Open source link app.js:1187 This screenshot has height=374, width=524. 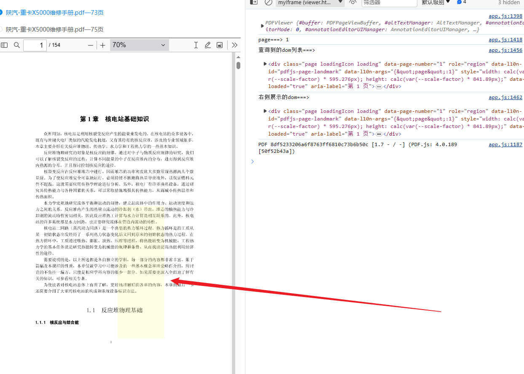point(505,144)
